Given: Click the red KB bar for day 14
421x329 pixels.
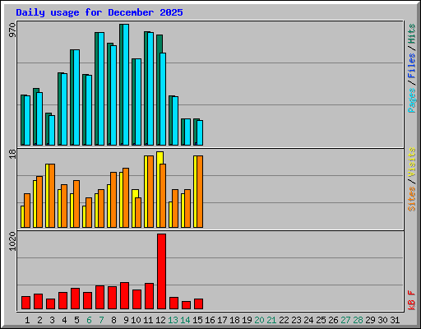Looking at the screenshot, I should 186,305.
